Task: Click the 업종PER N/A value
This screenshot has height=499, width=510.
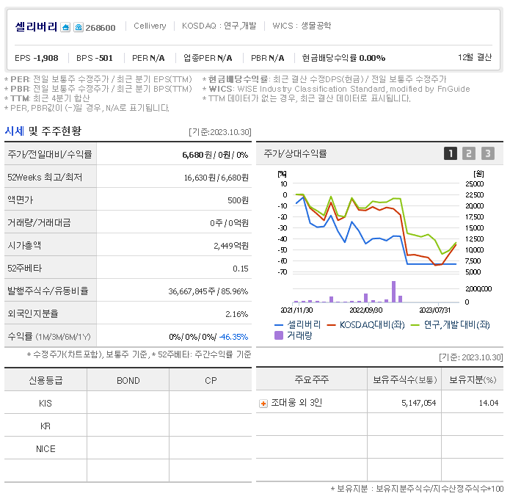Action: click(x=225, y=58)
